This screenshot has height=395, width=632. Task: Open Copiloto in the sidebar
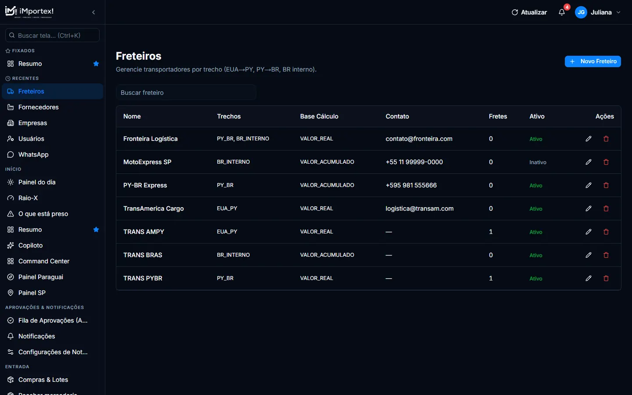[53, 245]
